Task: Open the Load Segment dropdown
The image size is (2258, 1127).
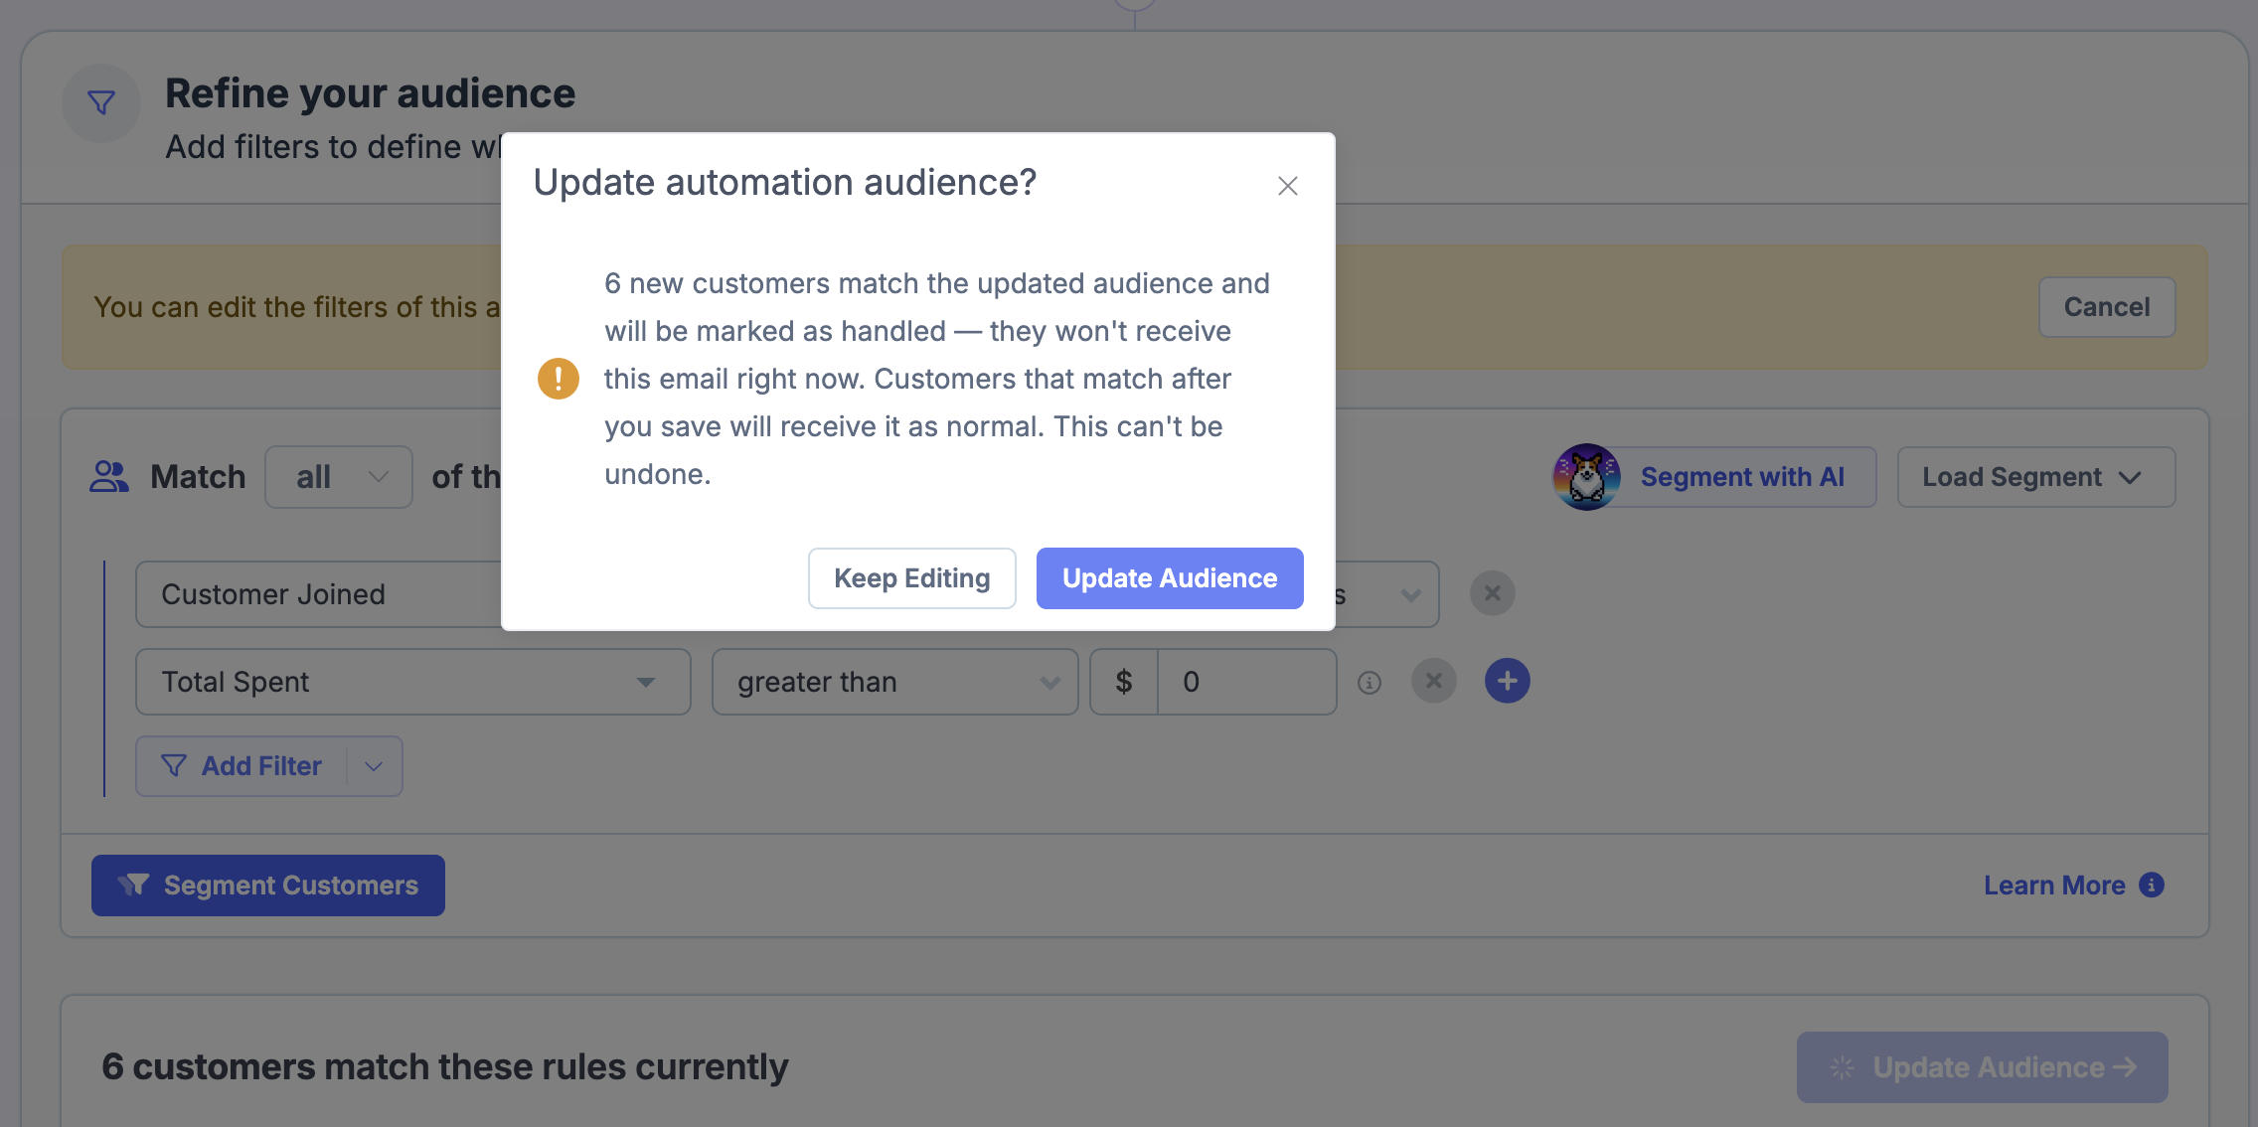Action: [x=2035, y=477]
